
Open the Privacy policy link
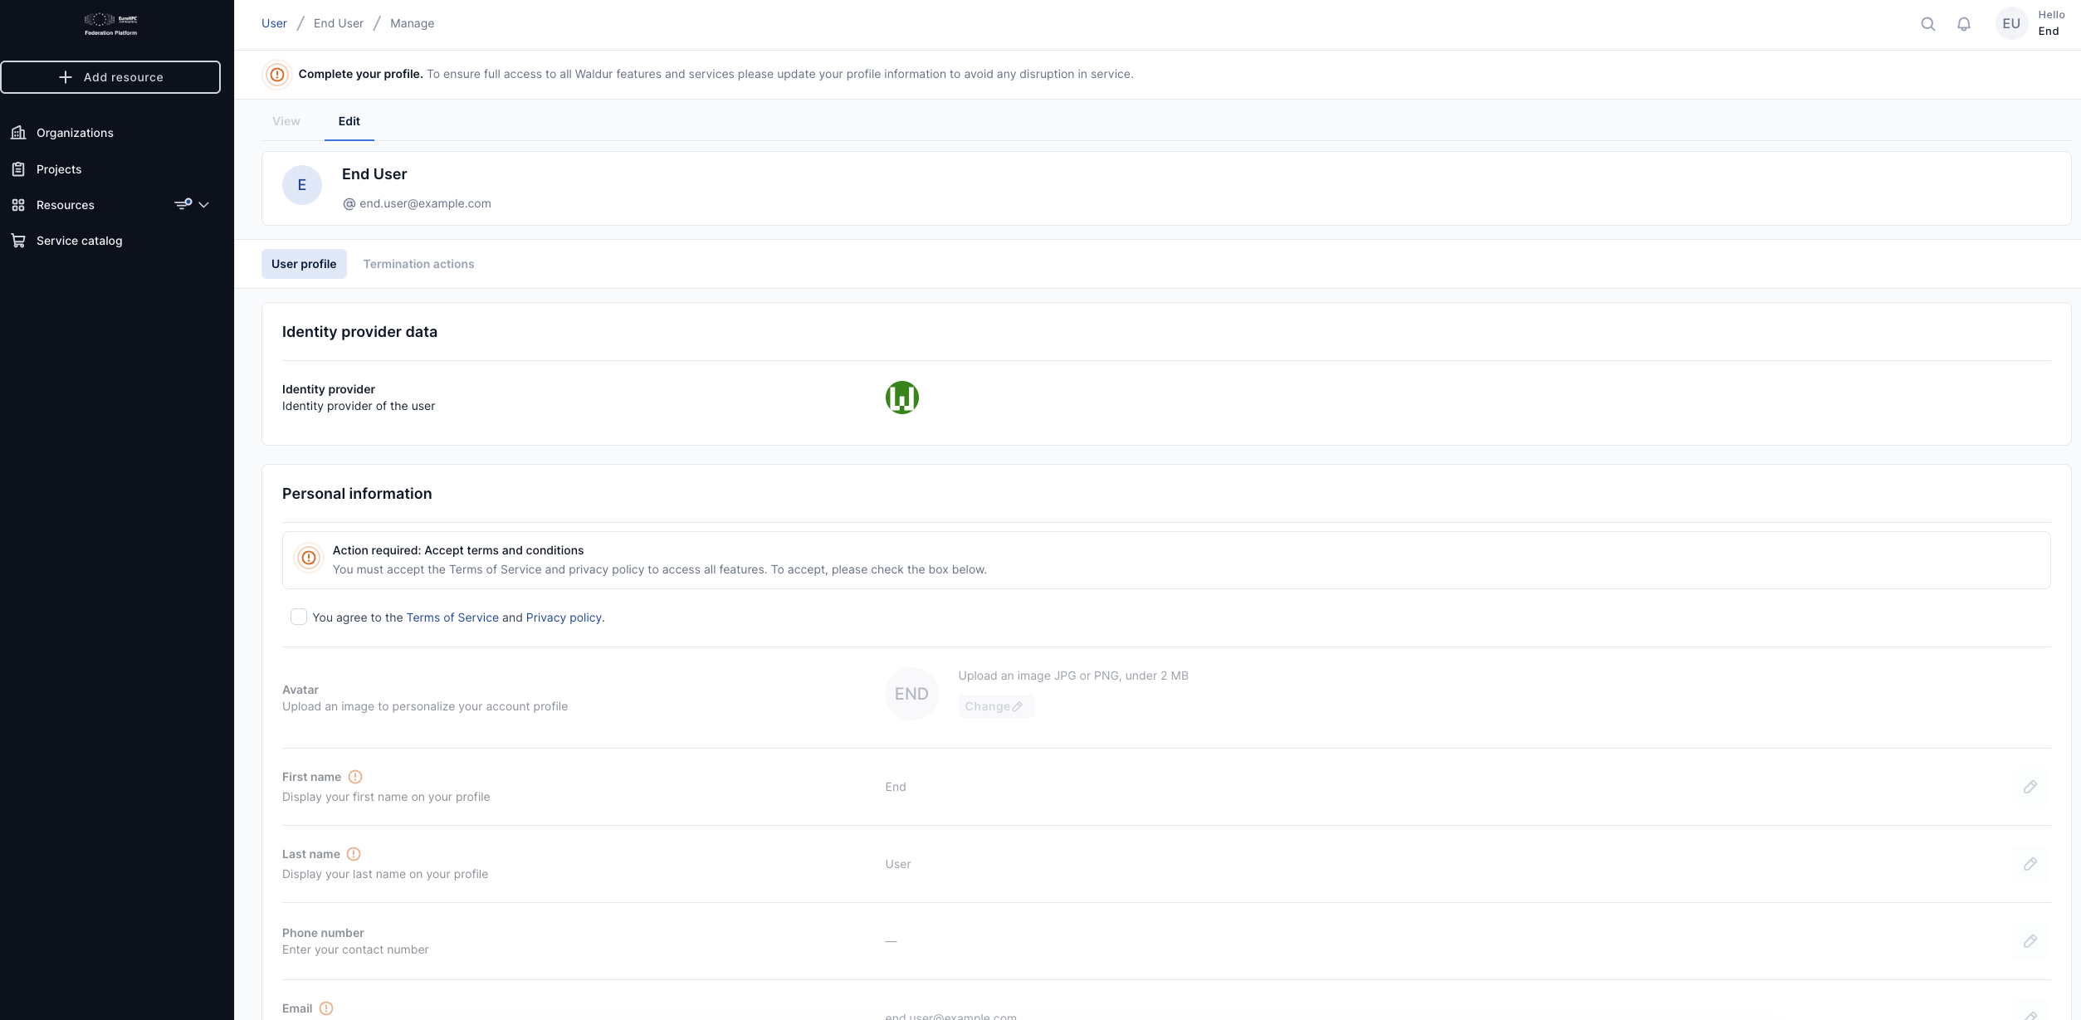(x=564, y=617)
